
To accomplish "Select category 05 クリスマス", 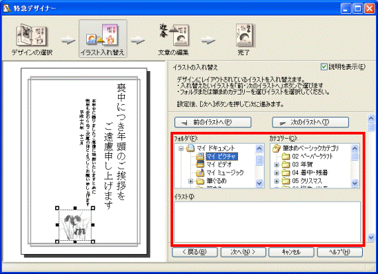I will [307, 181].
